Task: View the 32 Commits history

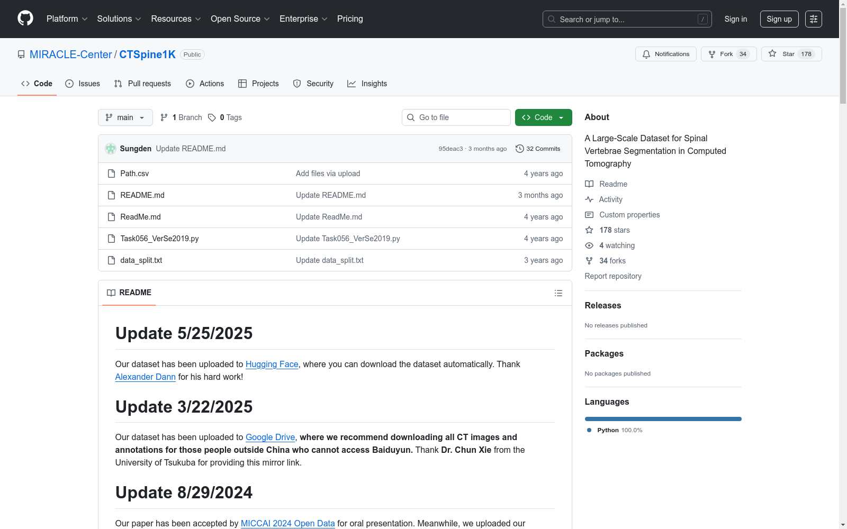Action: tap(538, 149)
